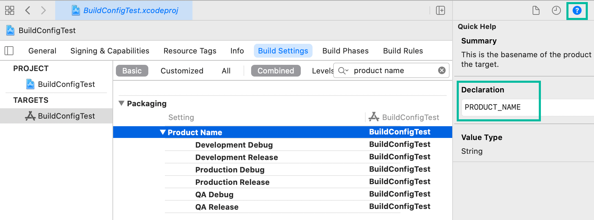Open the related items grid menu
The image size is (594, 220).
10,10
